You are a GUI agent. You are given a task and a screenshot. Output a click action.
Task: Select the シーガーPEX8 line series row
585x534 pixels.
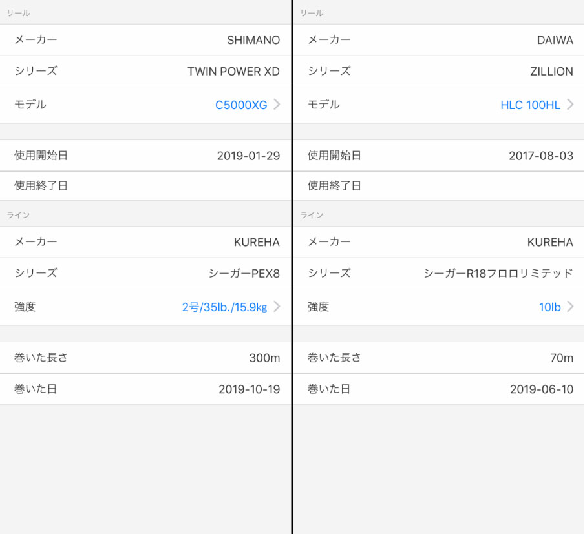145,273
